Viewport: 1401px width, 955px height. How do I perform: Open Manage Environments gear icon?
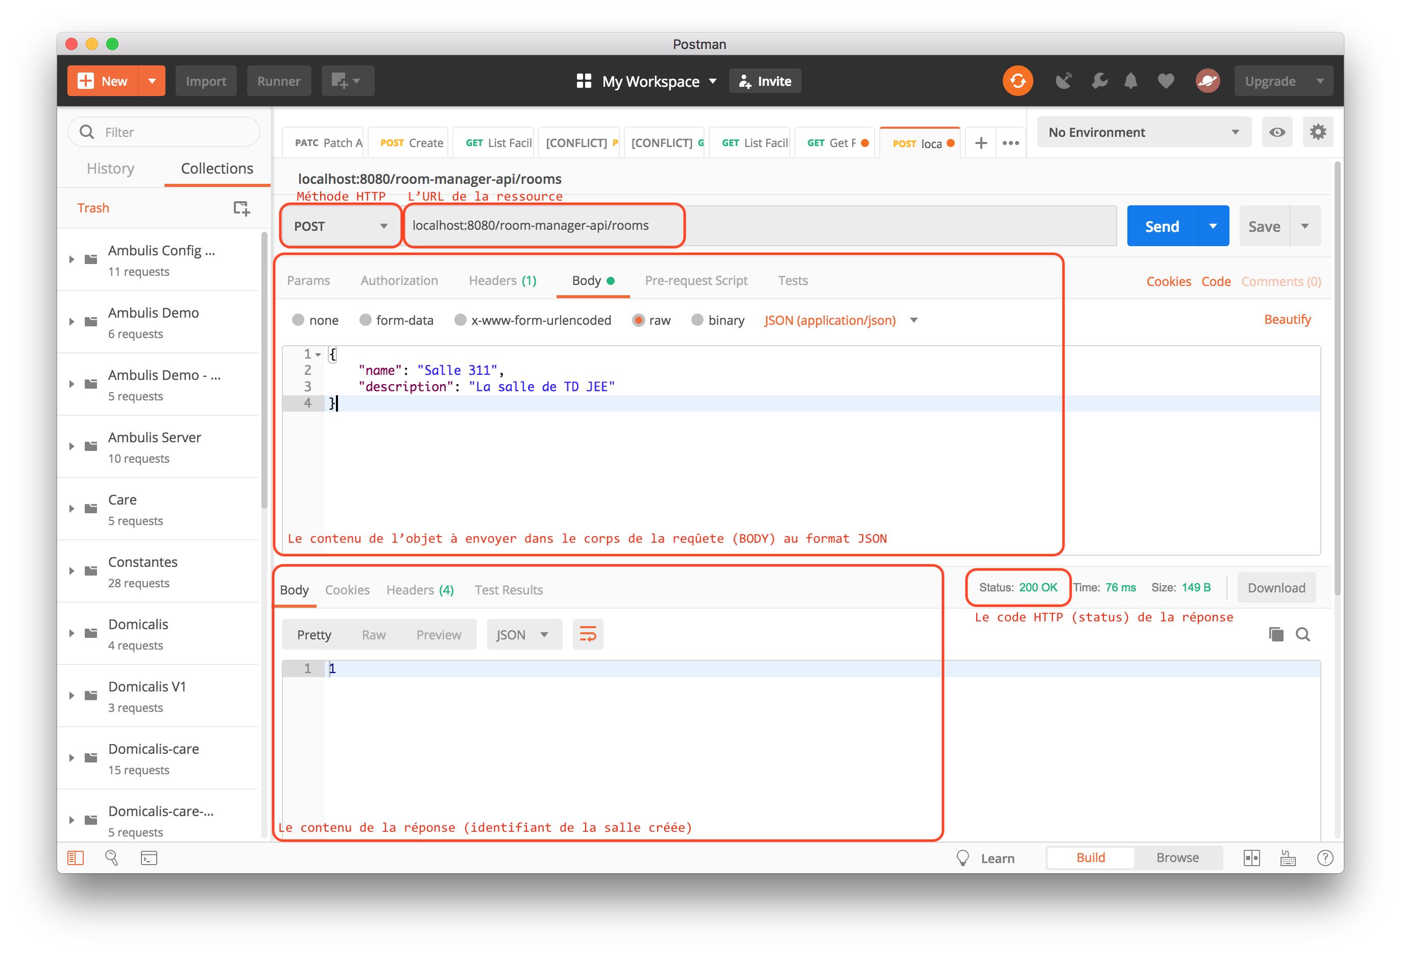tap(1318, 132)
